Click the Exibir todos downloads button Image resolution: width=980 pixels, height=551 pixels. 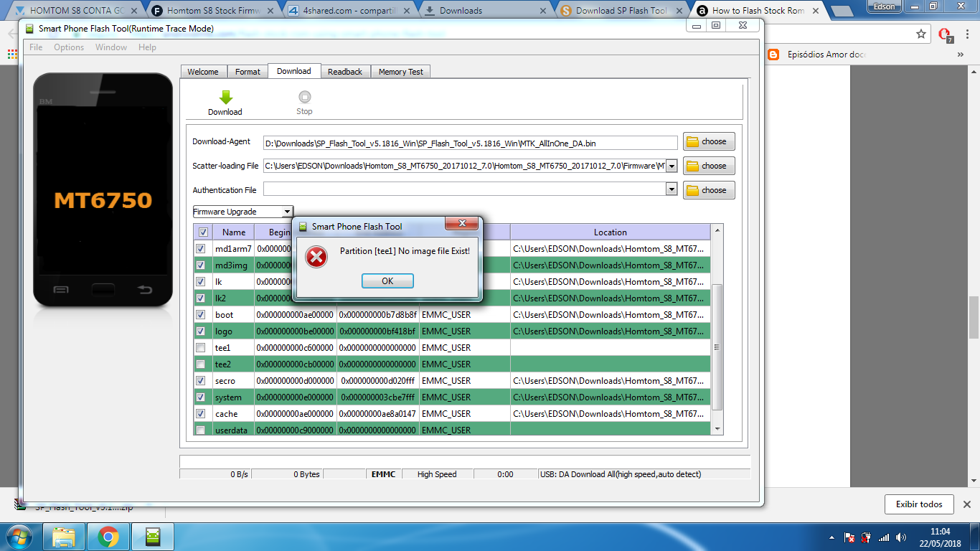click(919, 504)
